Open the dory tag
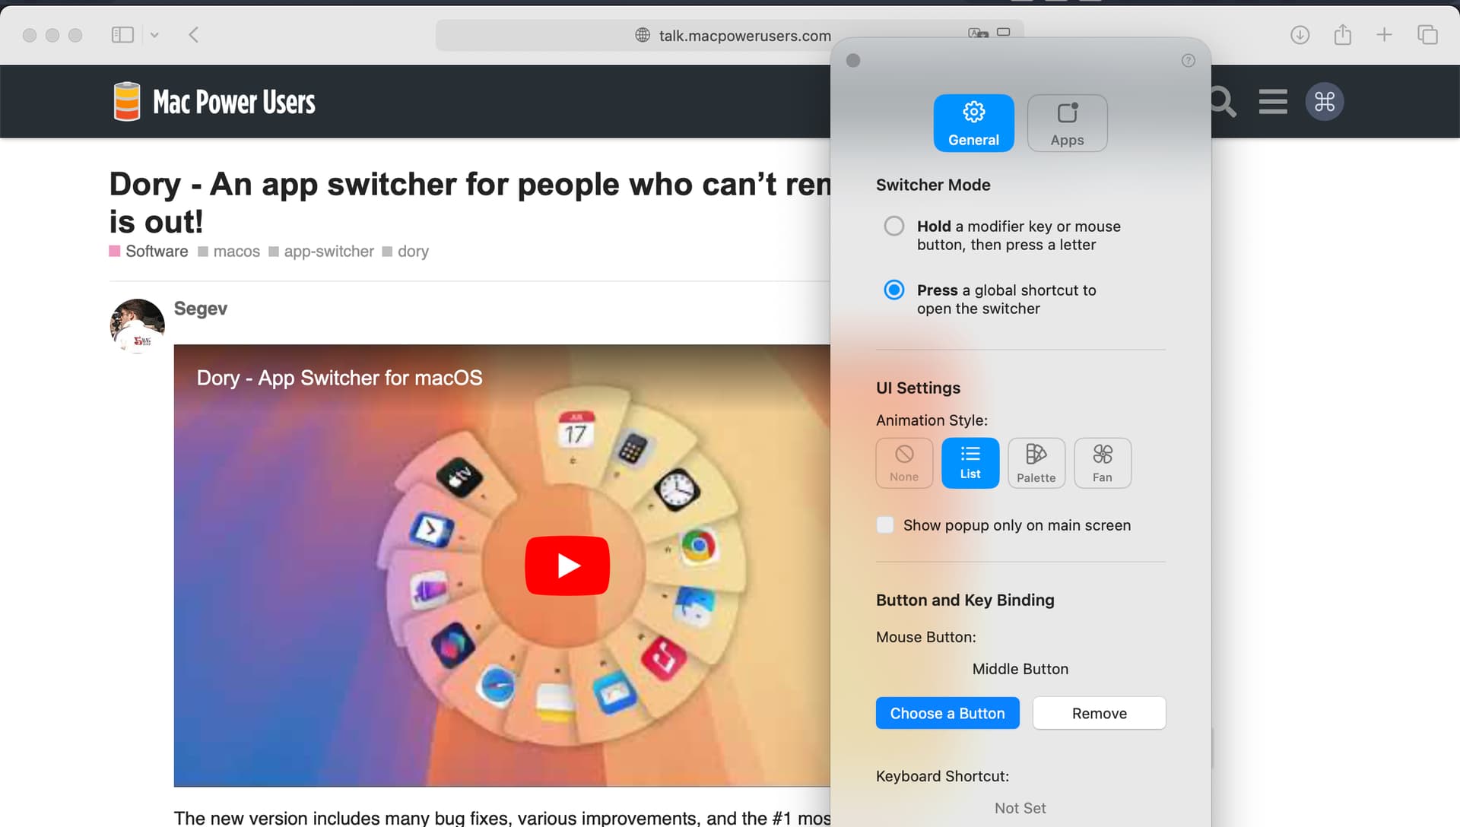This screenshot has width=1460, height=827. click(x=405, y=252)
